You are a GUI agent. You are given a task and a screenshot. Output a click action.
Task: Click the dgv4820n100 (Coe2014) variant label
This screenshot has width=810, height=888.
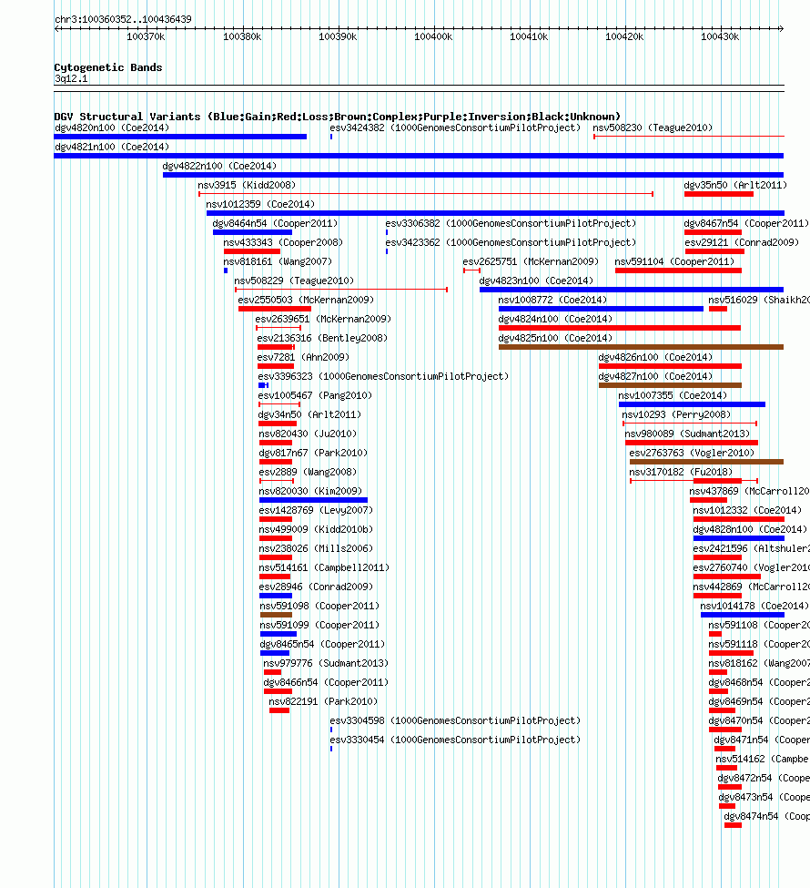point(112,128)
